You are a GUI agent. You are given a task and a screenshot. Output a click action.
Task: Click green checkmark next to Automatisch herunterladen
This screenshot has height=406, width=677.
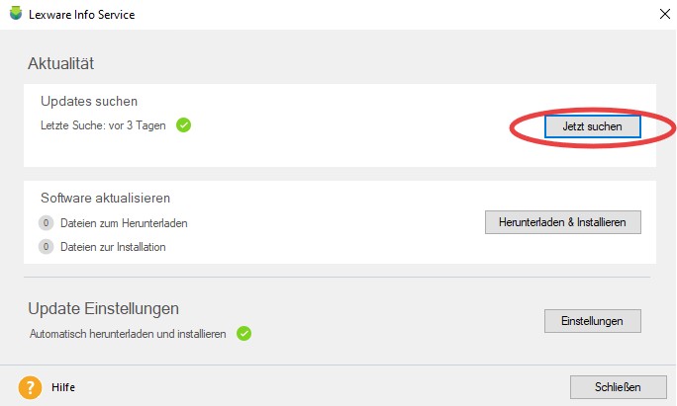(x=243, y=333)
